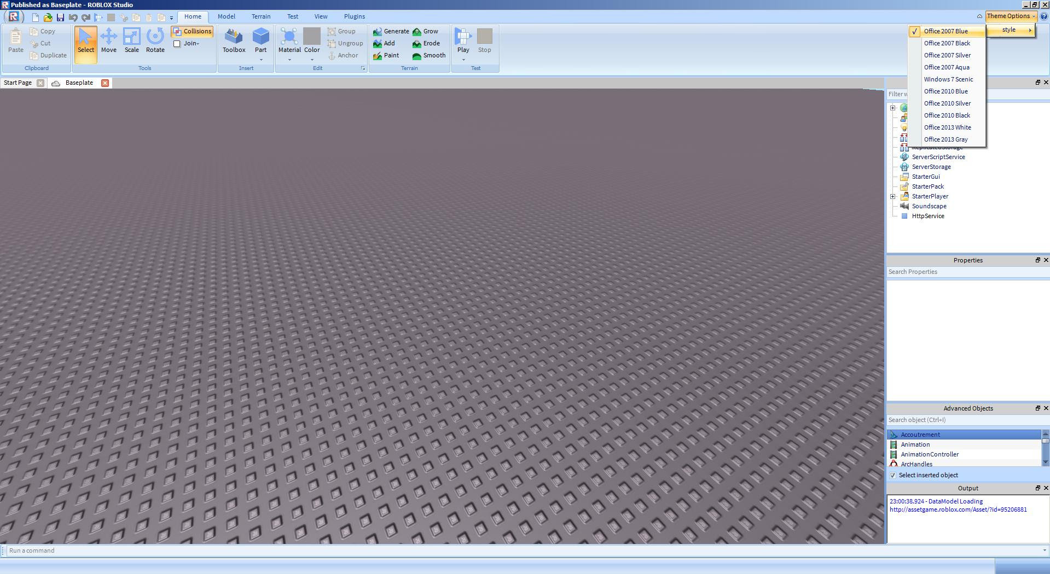Open the Play dropdown arrow
Screen dimensions: 1050x574
pyautogui.click(x=463, y=60)
